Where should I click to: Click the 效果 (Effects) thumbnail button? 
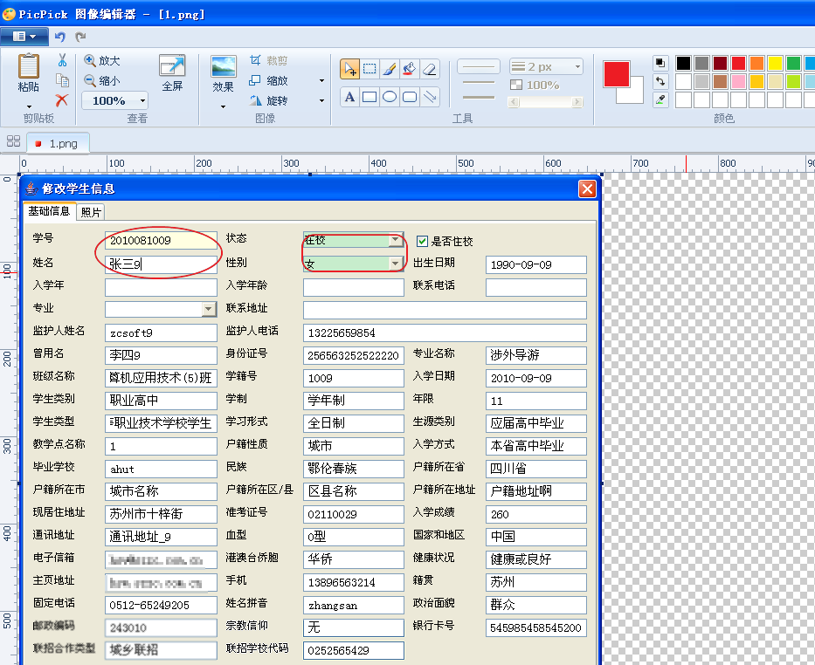coord(224,74)
